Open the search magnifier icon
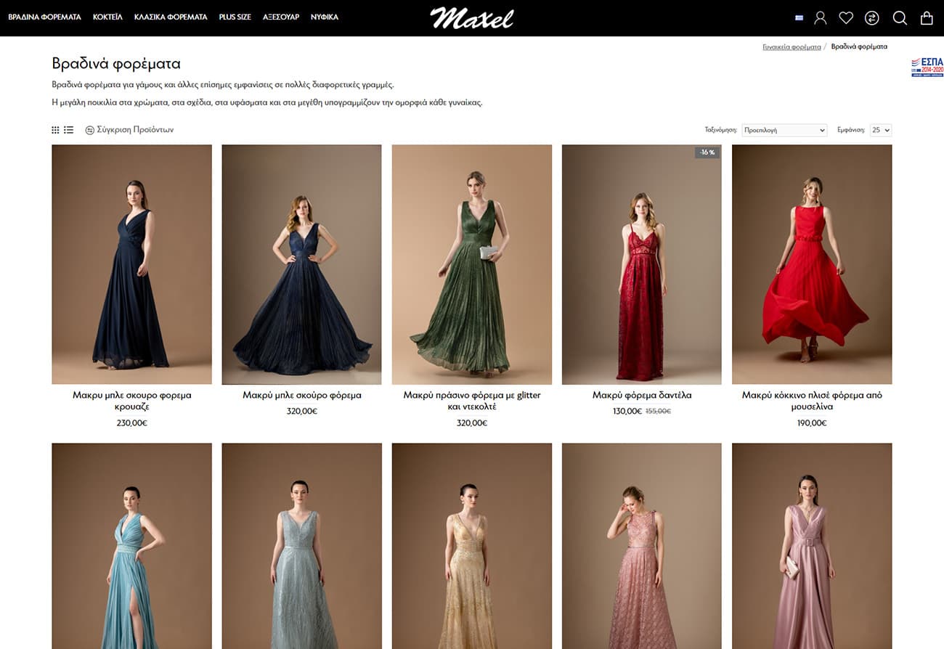Image resolution: width=944 pixels, height=649 pixels. [900, 18]
